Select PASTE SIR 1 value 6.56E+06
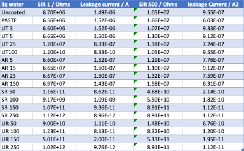The image size is (244, 151). [x=54, y=20]
